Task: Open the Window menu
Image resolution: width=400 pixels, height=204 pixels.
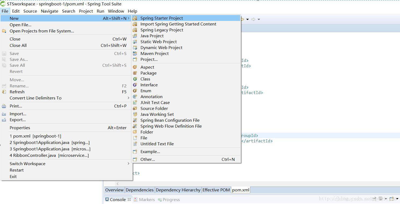Action: tap(116, 11)
